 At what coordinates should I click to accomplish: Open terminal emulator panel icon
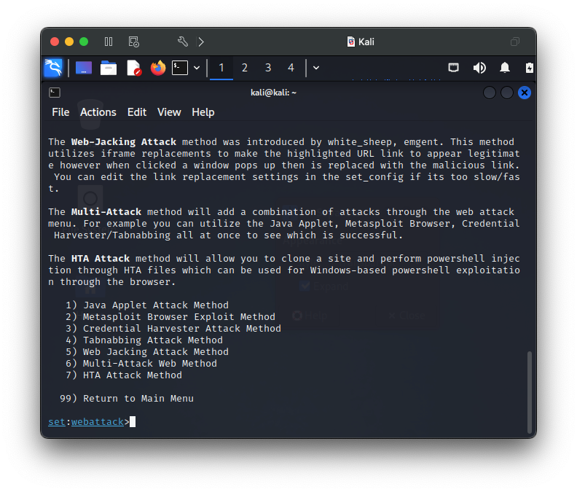point(180,68)
